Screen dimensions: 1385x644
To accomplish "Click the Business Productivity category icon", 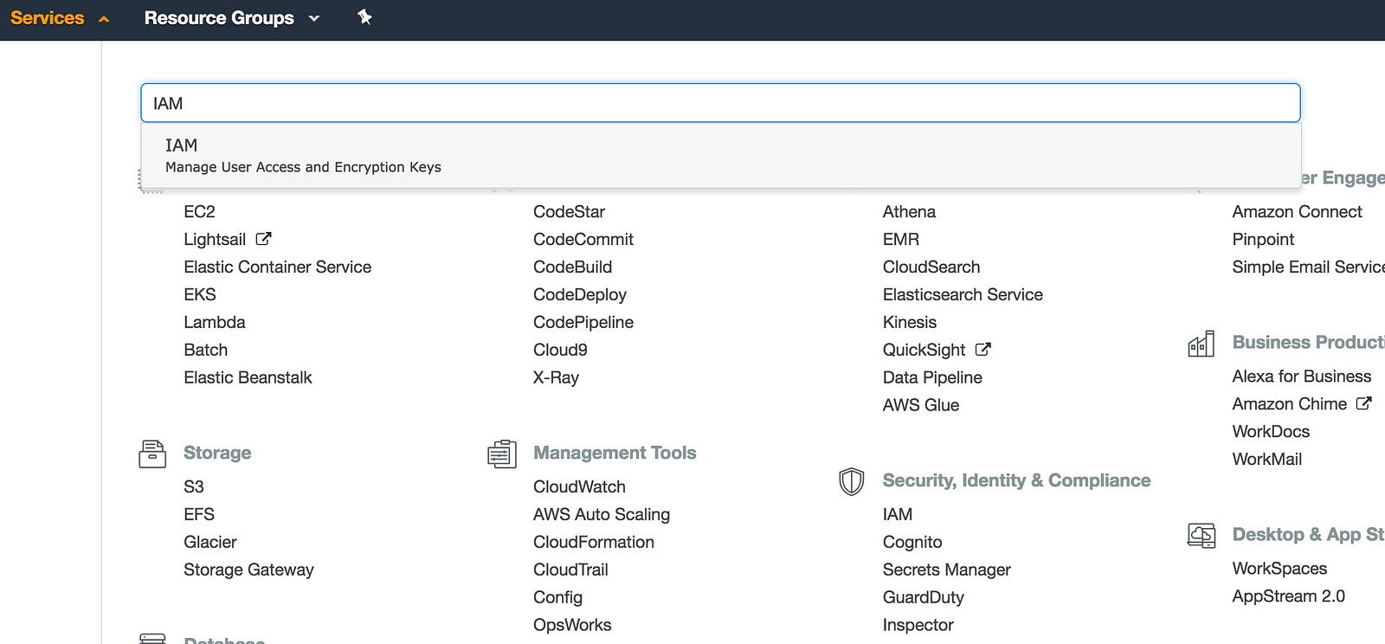I will point(1201,344).
